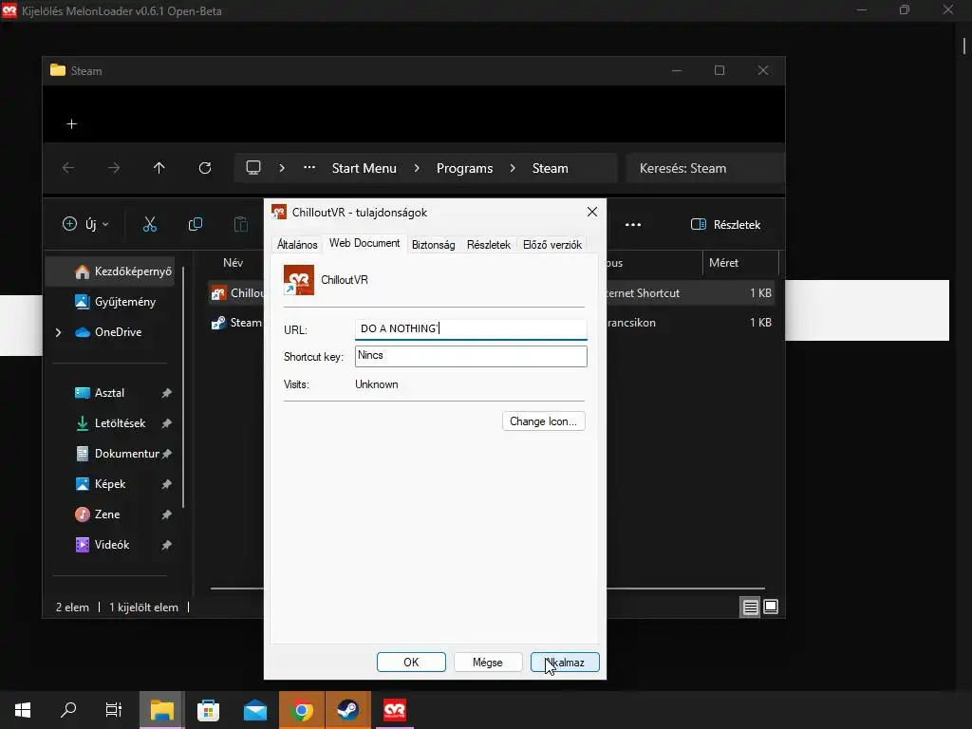Open Start Menu breadcrumb

(x=364, y=168)
